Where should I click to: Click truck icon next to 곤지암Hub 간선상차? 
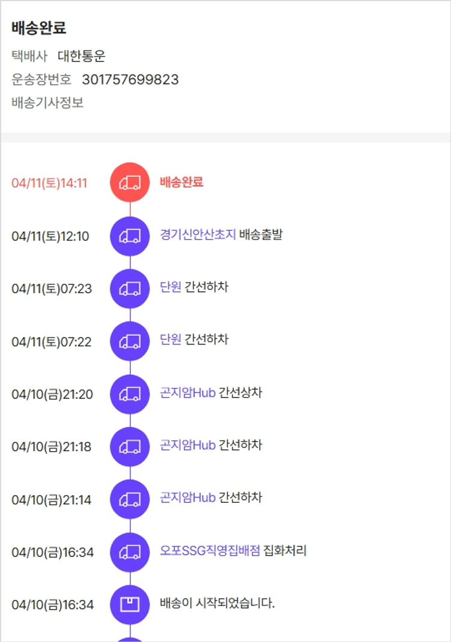[x=130, y=394]
